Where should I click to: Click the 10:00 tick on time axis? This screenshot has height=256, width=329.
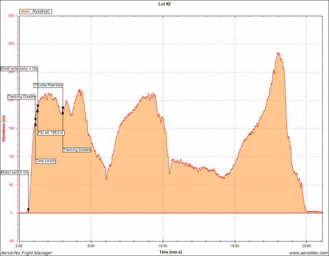pos(163,246)
